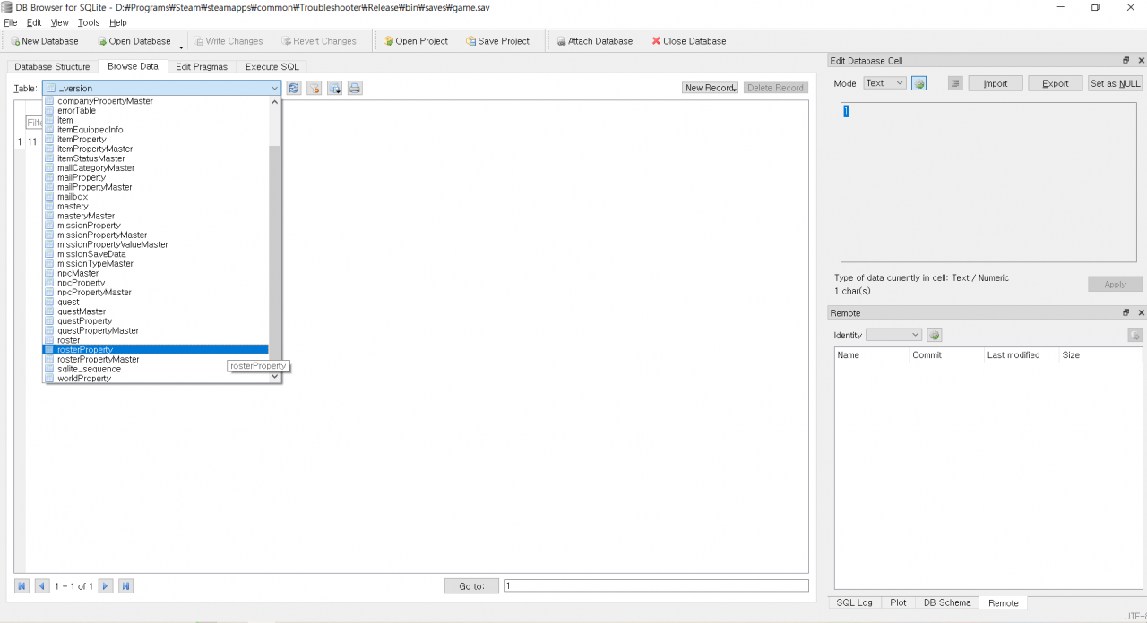Open the Tools menu
This screenshot has width=1147, height=623.
tap(89, 22)
